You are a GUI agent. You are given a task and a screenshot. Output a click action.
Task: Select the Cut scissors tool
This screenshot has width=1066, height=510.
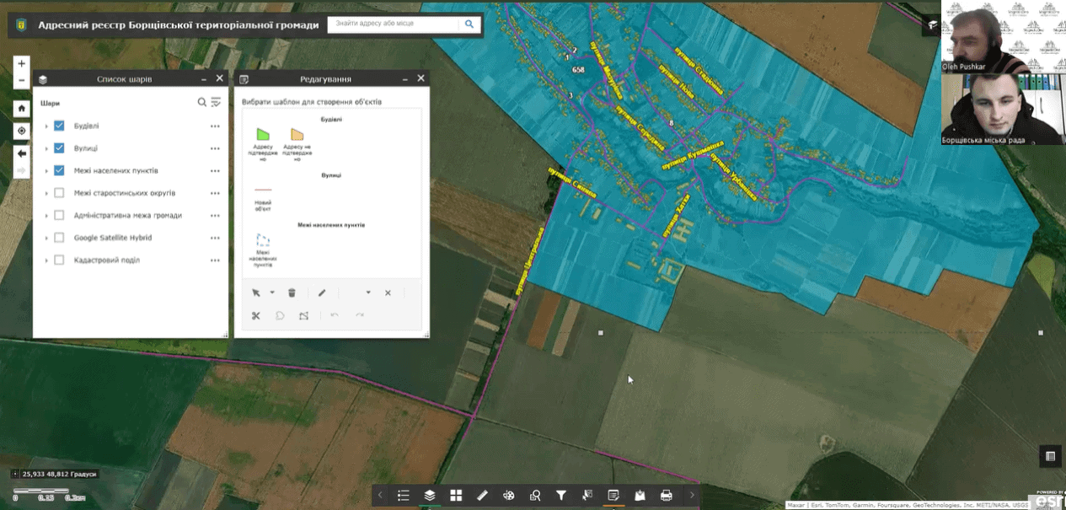point(256,315)
